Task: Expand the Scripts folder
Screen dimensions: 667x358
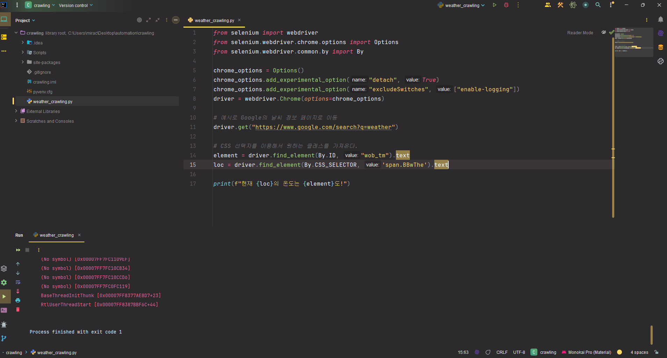Action: click(x=23, y=52)
